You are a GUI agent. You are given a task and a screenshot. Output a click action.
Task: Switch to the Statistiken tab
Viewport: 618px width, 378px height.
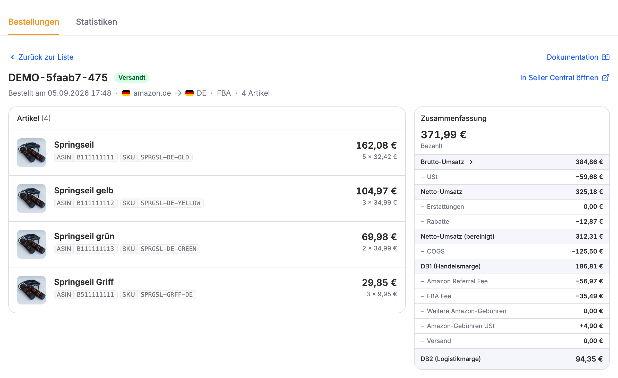point(96,22)
